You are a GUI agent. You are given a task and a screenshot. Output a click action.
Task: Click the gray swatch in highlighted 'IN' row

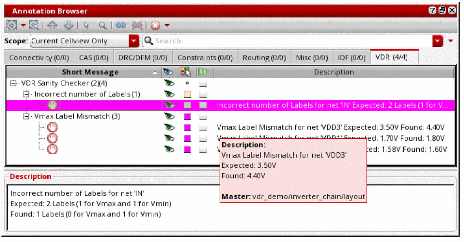pyautogui.click(x=187, y=105)
